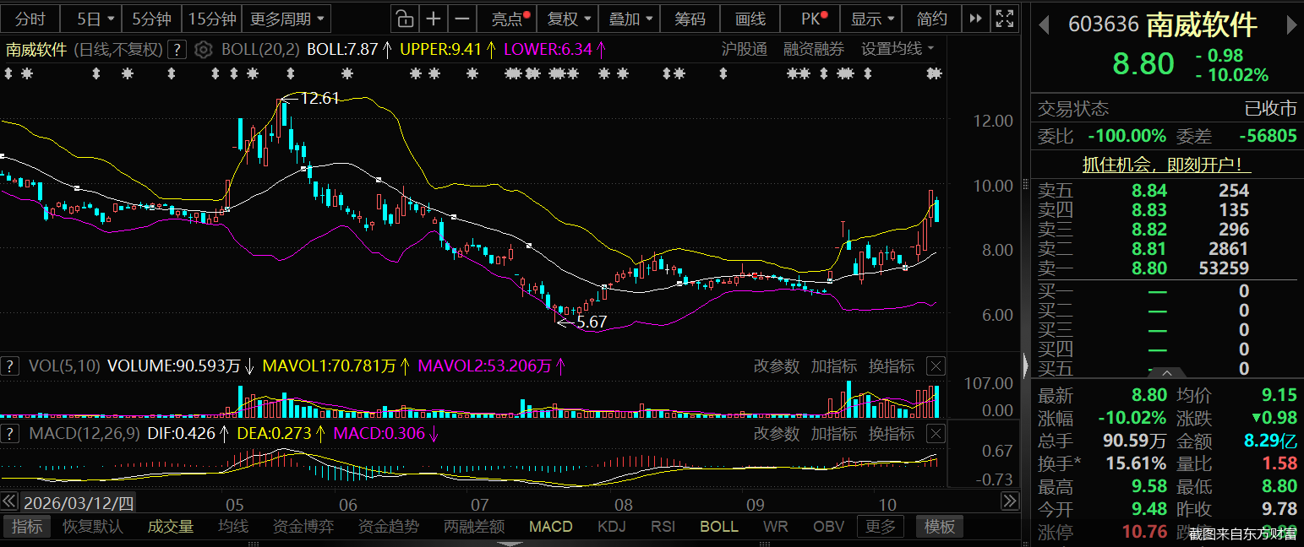Image resolution: width=1304 pixels, height=547 pixels.
Task: Switch to the 分时 intraday tab
Action: 30,19
